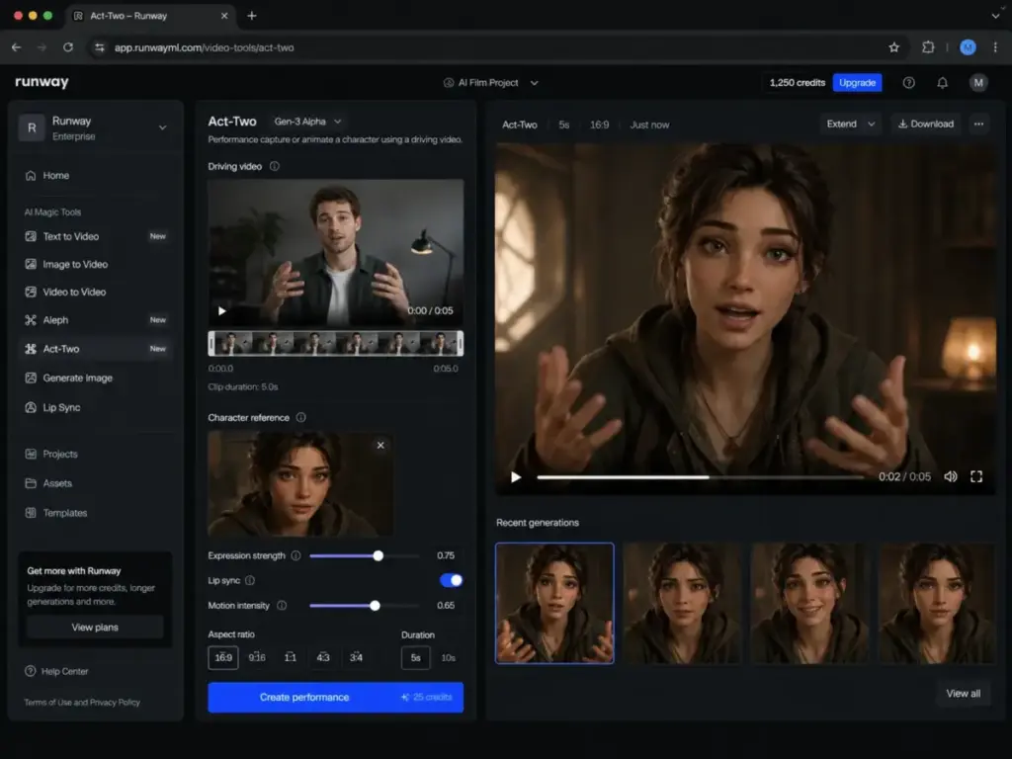Show Character reference info icon

(x=300, y=418)
